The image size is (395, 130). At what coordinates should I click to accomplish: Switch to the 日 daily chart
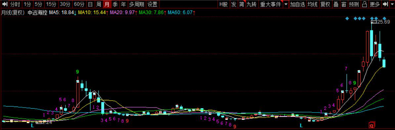coord(90,4)
